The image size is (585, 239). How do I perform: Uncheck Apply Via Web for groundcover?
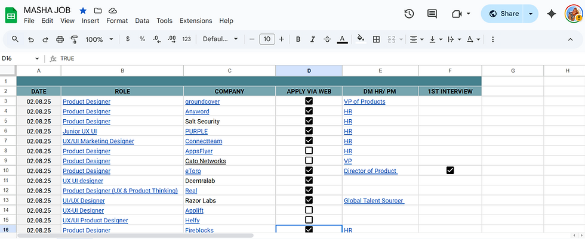309,101
